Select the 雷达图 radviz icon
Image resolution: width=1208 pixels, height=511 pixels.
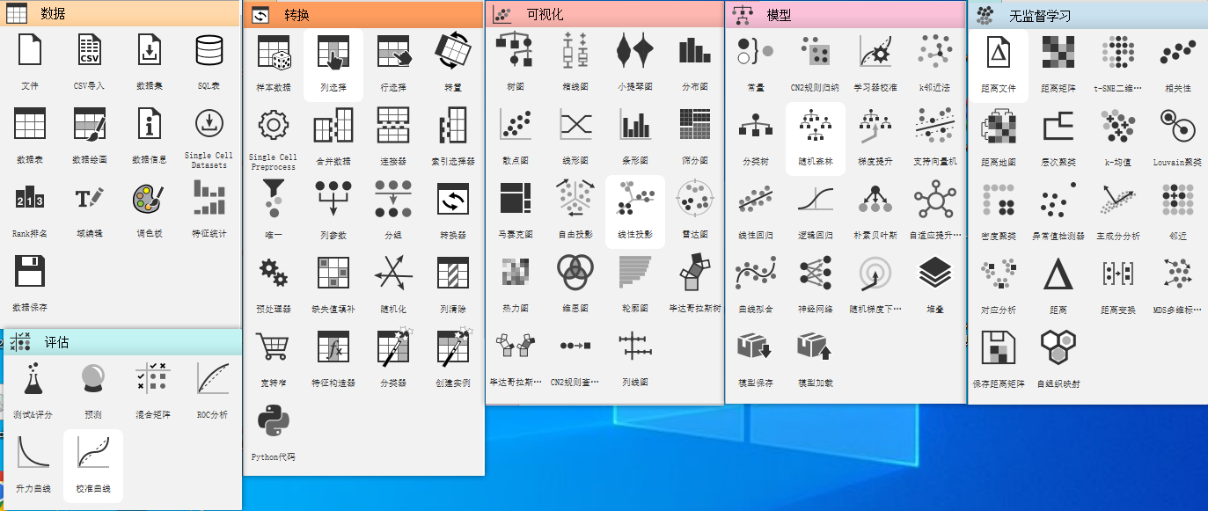(695, 199)
